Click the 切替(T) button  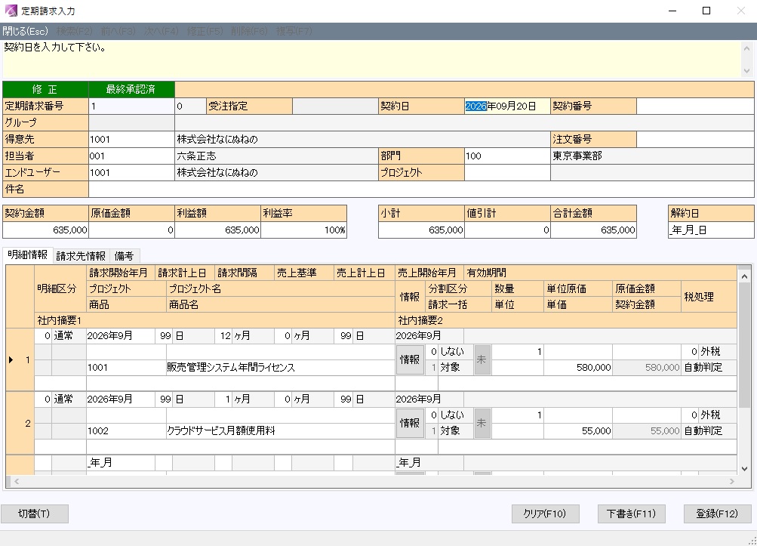coord(34,514)
